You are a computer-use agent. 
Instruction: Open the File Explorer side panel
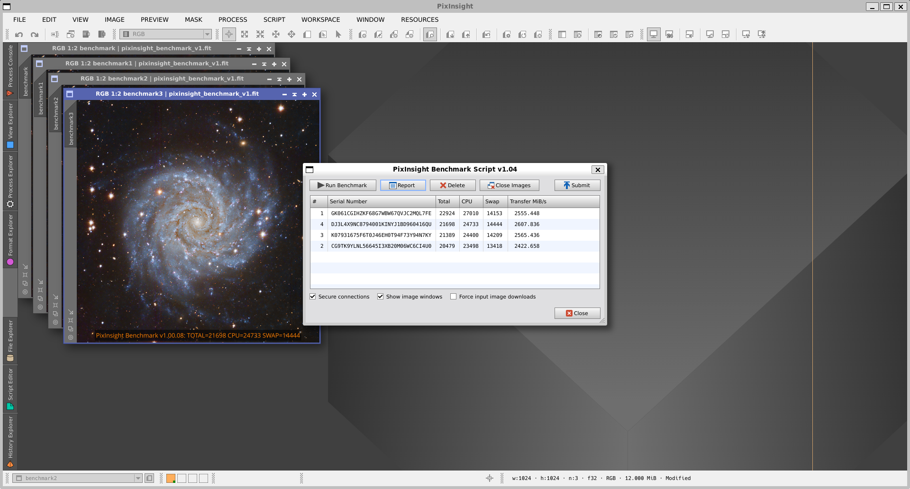point(10,341)
